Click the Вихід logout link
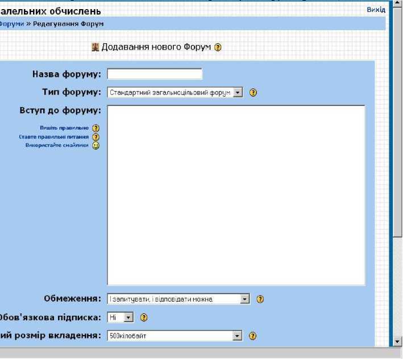The image size is (403, 359). coord(376,10)
